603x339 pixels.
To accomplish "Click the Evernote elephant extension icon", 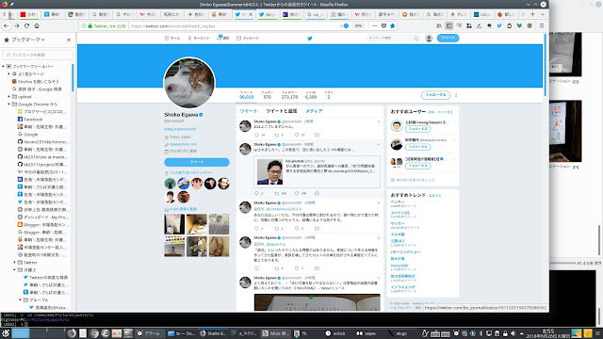I will point(489,25).
